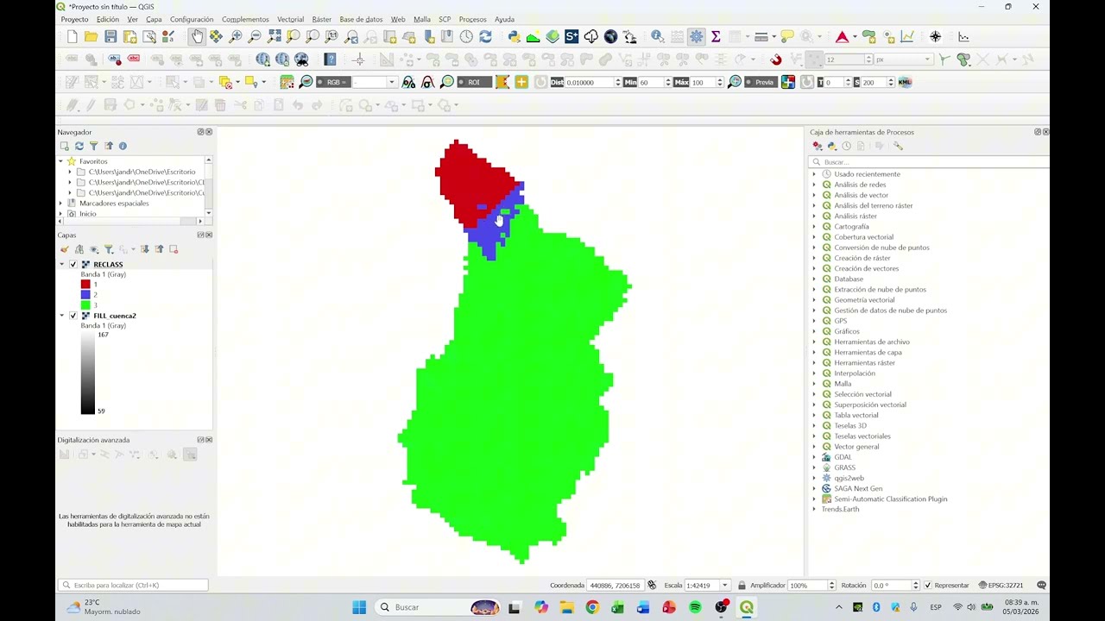Open Windows Start button in taskbar

tap(359, 607)
